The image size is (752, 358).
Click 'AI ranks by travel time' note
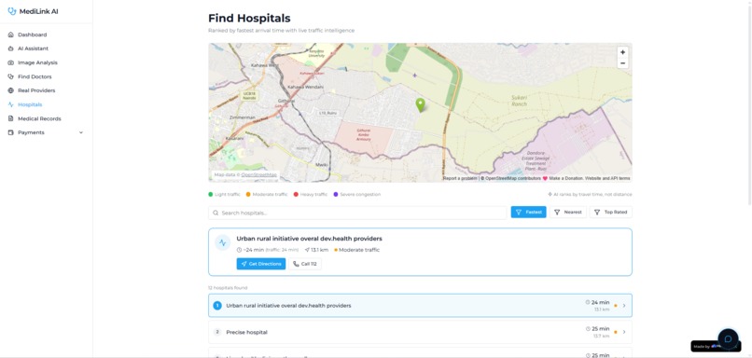point(590,195)
